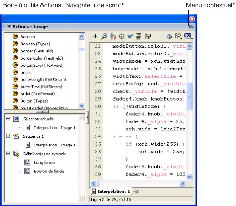The height and width of the screenshot is (206, 236).
Task: Click code pane scroll up arrow
Action: point(189,46)
